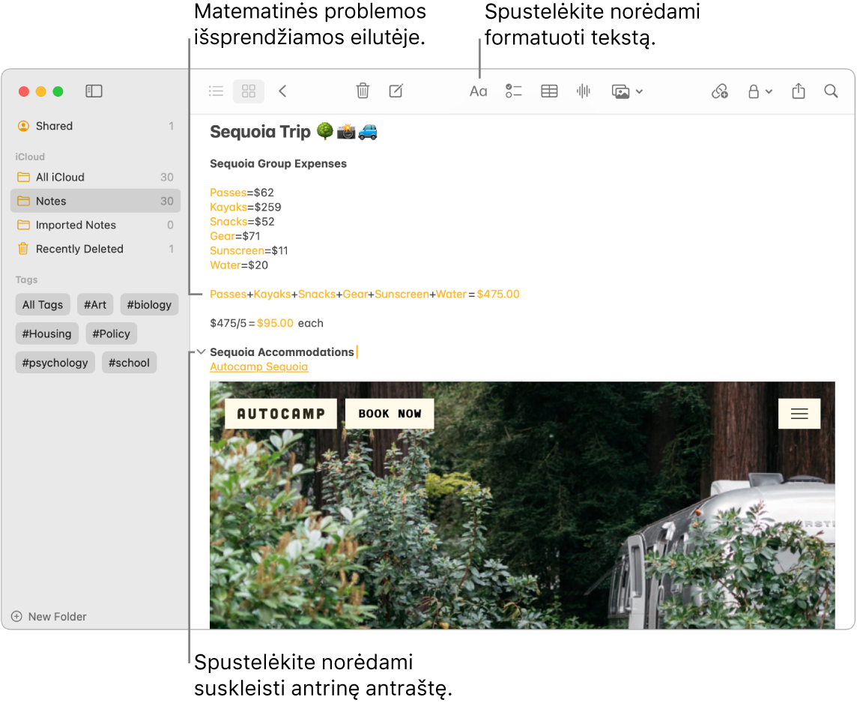Insert a table into the note
Viewport: 857px width, 706px height.
coord(549,91)
